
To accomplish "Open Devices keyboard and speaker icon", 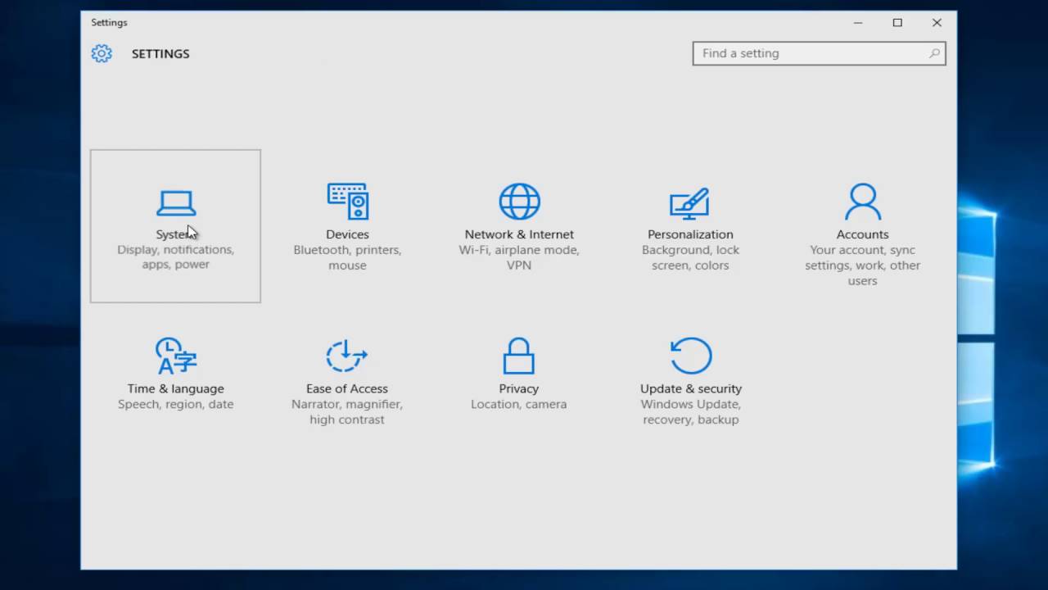I will [347, 202].
